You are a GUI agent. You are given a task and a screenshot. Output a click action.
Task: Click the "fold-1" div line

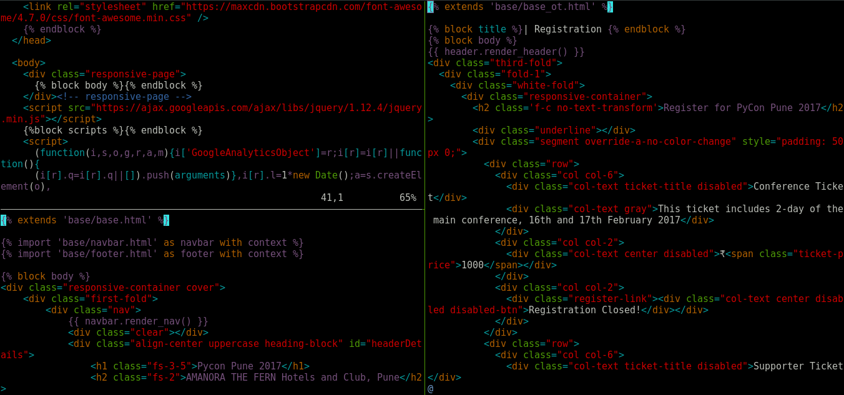coord(495,74)
